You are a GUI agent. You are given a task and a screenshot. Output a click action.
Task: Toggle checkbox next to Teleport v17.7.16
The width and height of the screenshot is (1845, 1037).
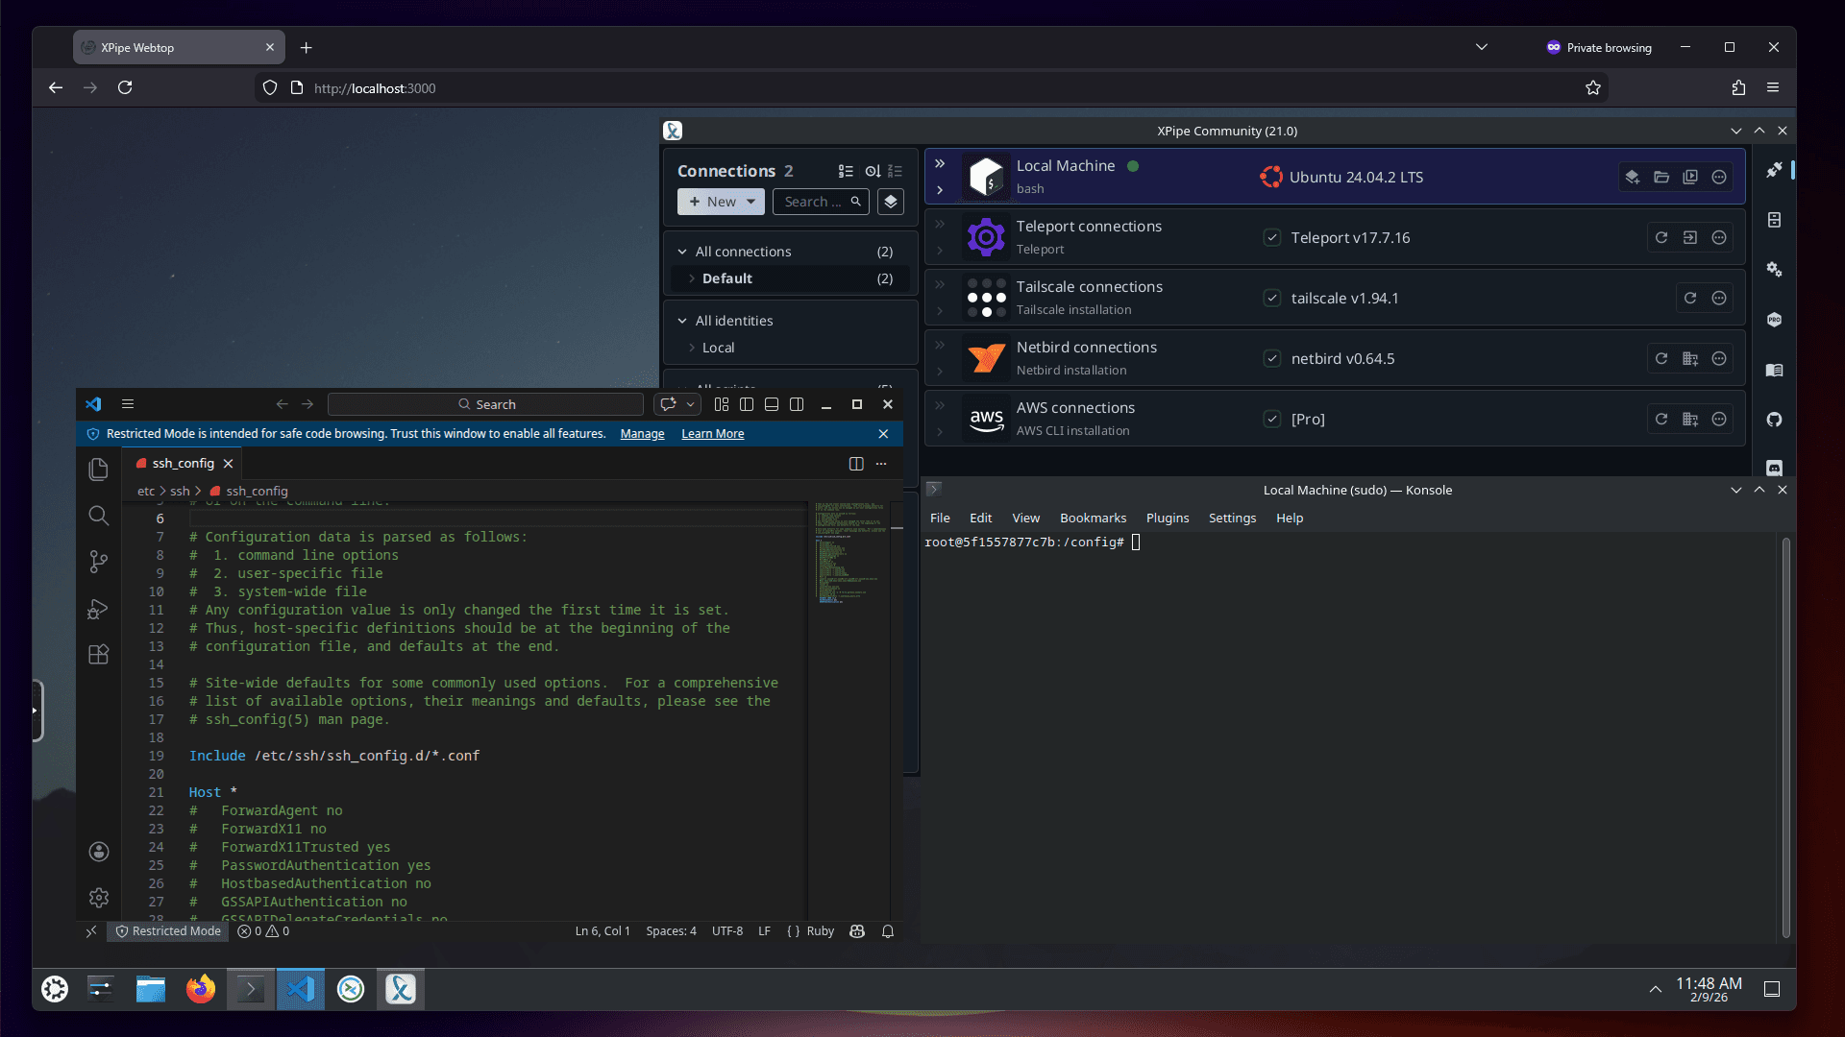tap(1271, 237)
